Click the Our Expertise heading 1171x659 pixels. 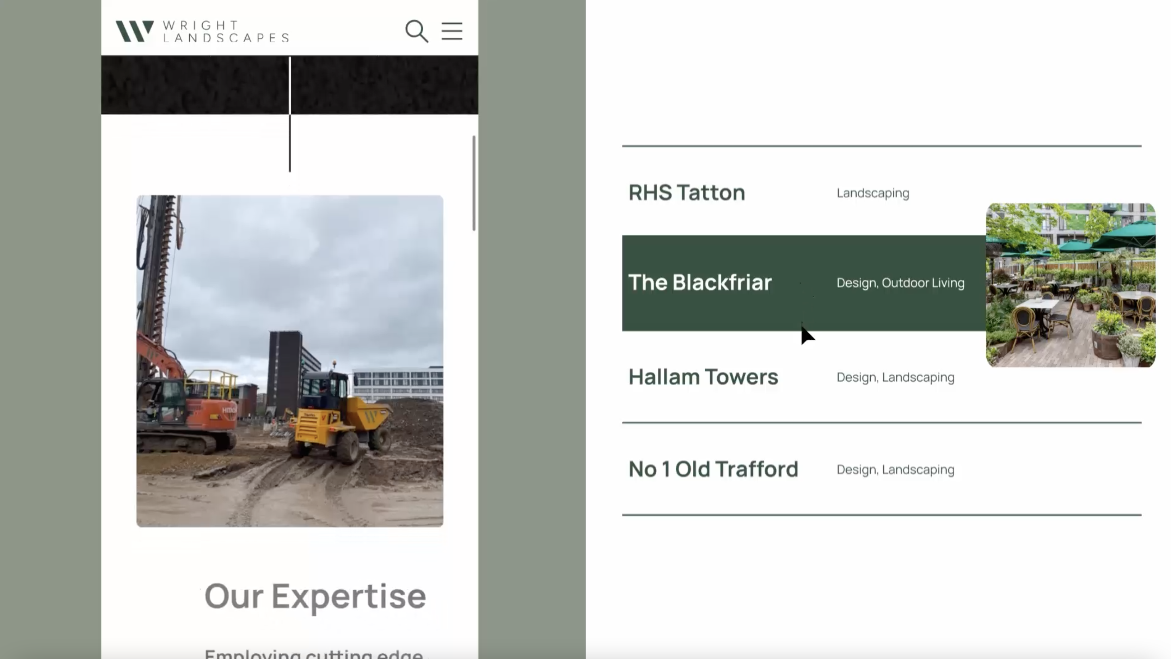[x=315, y=596]
